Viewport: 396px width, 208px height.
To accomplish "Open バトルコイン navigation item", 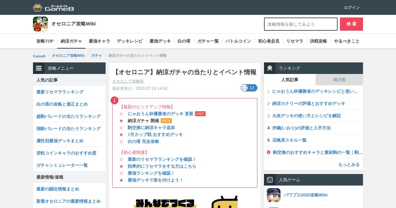I will [238, 41].
